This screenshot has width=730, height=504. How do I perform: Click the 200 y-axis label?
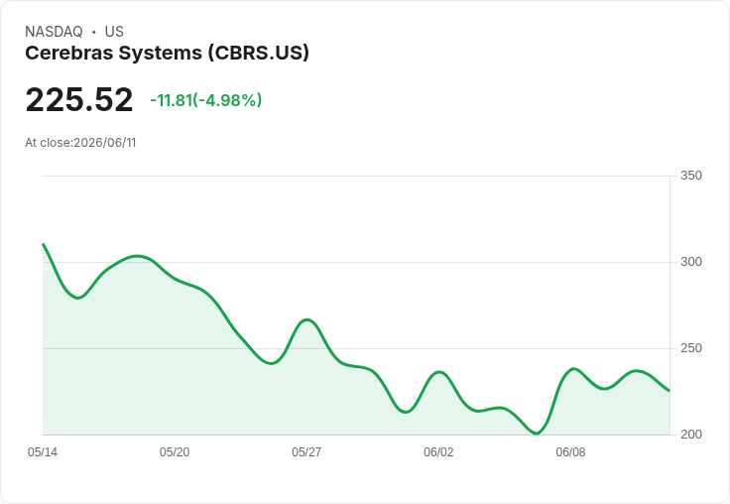pos(691,435)
